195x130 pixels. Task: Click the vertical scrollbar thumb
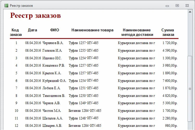point(190,89)
